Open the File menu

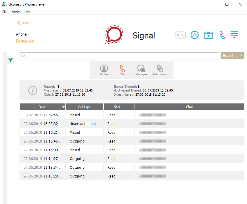point(5,12)
